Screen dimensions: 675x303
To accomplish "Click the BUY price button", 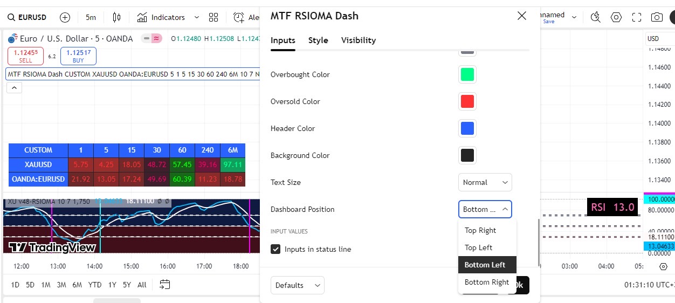I will (x=78, y=56).
